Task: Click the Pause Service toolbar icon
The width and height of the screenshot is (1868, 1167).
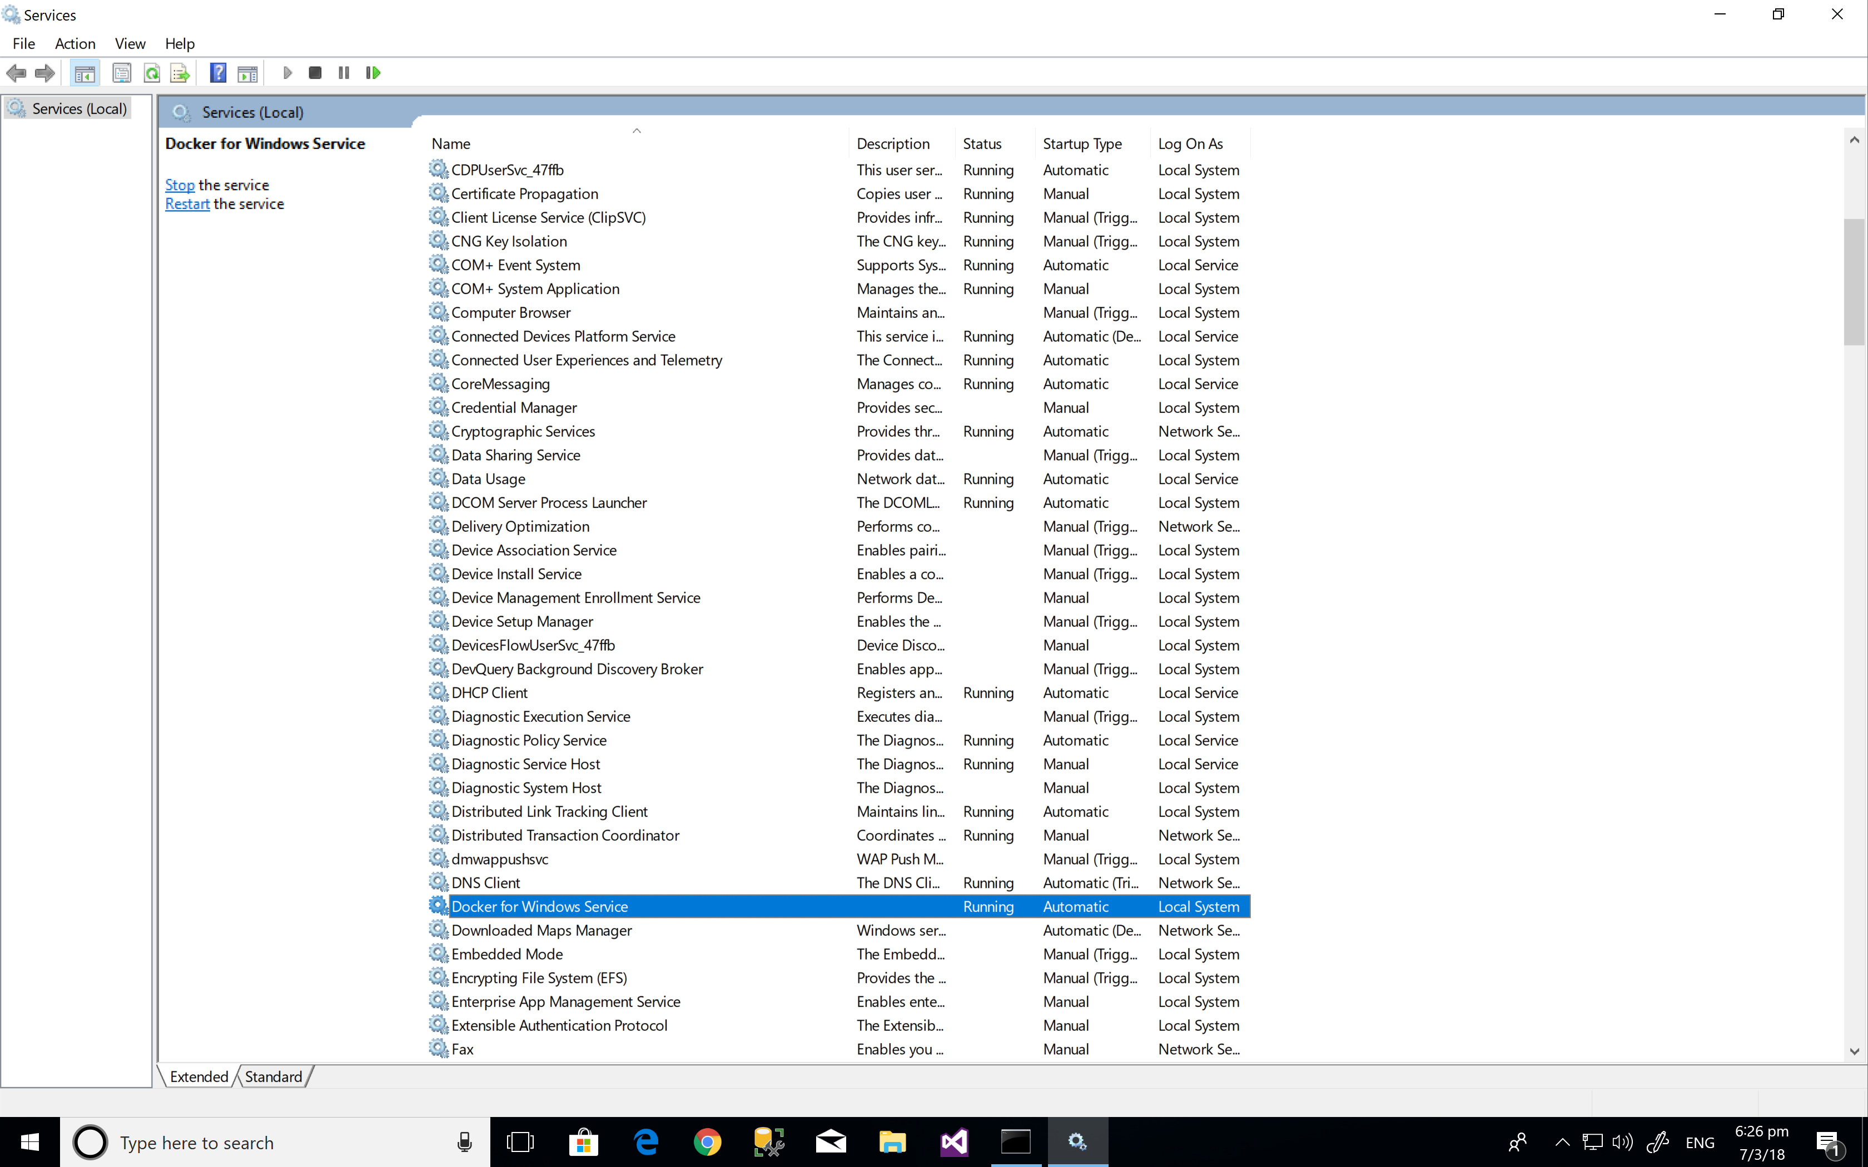Action: (x=344, y=73)
